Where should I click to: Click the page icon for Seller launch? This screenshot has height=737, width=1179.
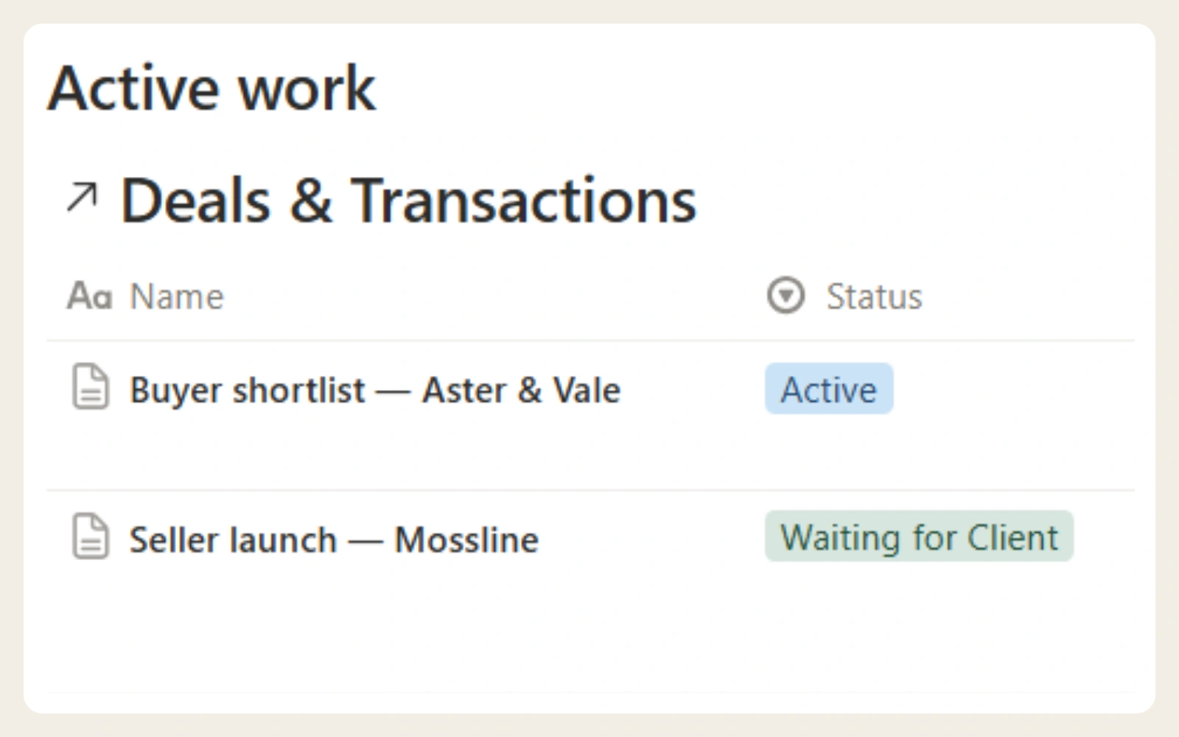[91, 536]
